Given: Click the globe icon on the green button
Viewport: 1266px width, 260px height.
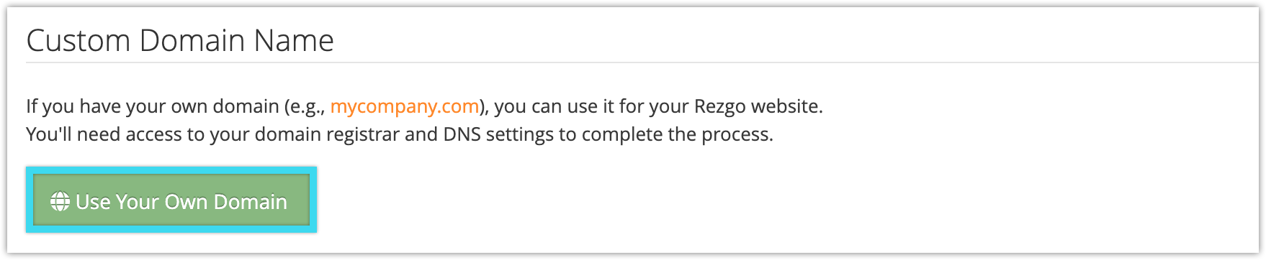Looking at the screenshot, I should tap(60, 202).
